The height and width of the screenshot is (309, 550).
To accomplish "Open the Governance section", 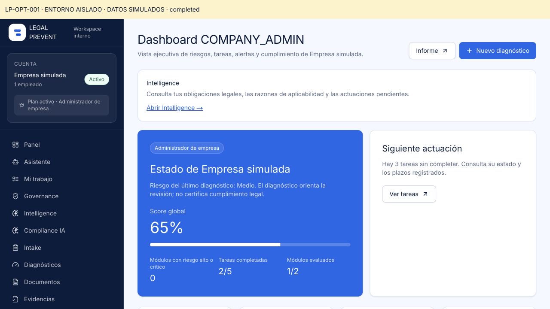I will pos(62,196).
